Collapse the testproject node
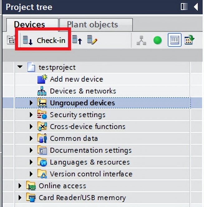The height and width of the screenshot is (207, 204). click(20, 67)
